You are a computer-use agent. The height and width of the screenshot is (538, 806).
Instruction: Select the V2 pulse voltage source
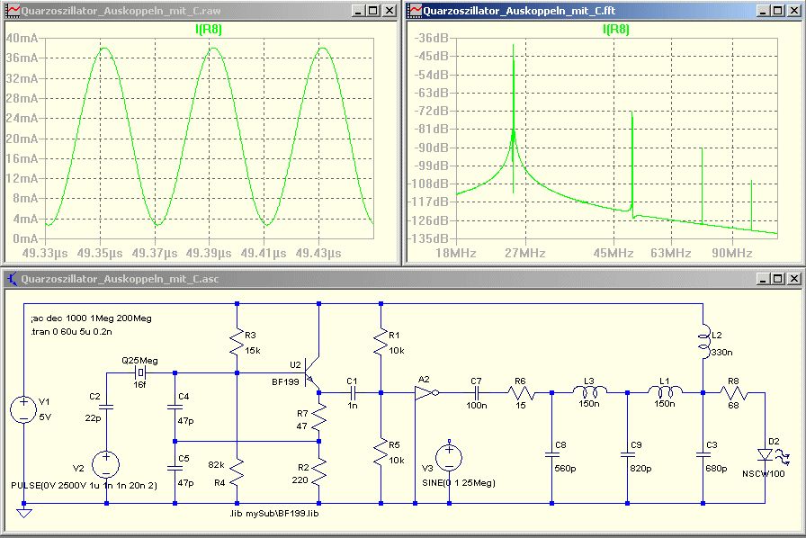106,465
